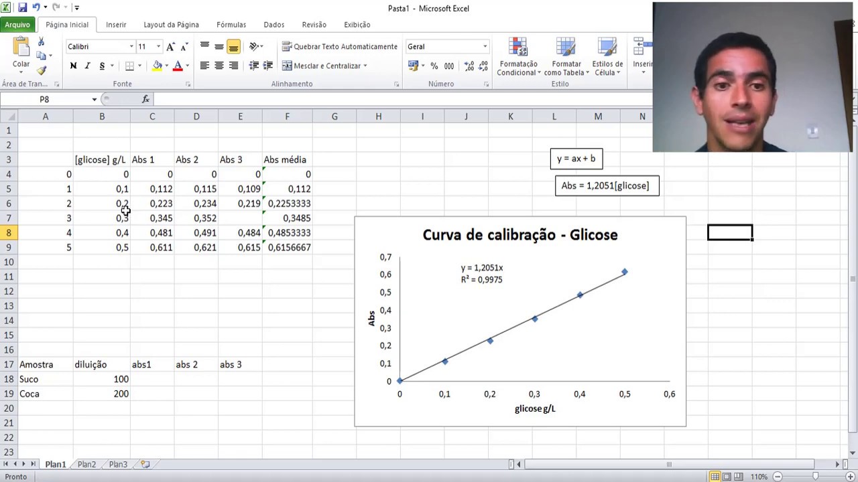Click the insert new worksheet icon
The image size is (858, 482).
coord(145,464)
